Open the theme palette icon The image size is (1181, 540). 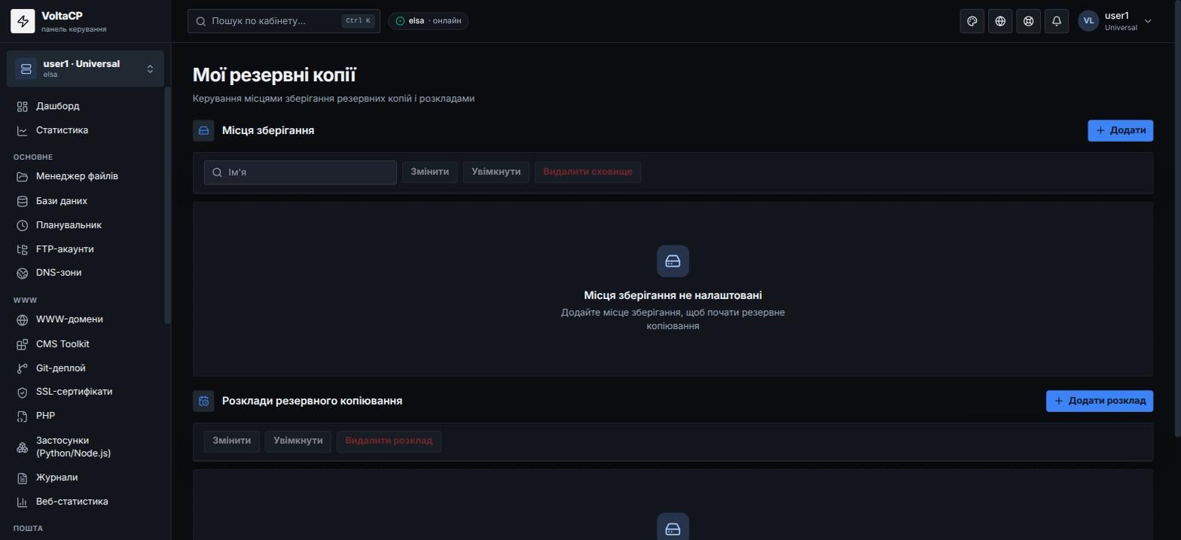click(972, 21)
